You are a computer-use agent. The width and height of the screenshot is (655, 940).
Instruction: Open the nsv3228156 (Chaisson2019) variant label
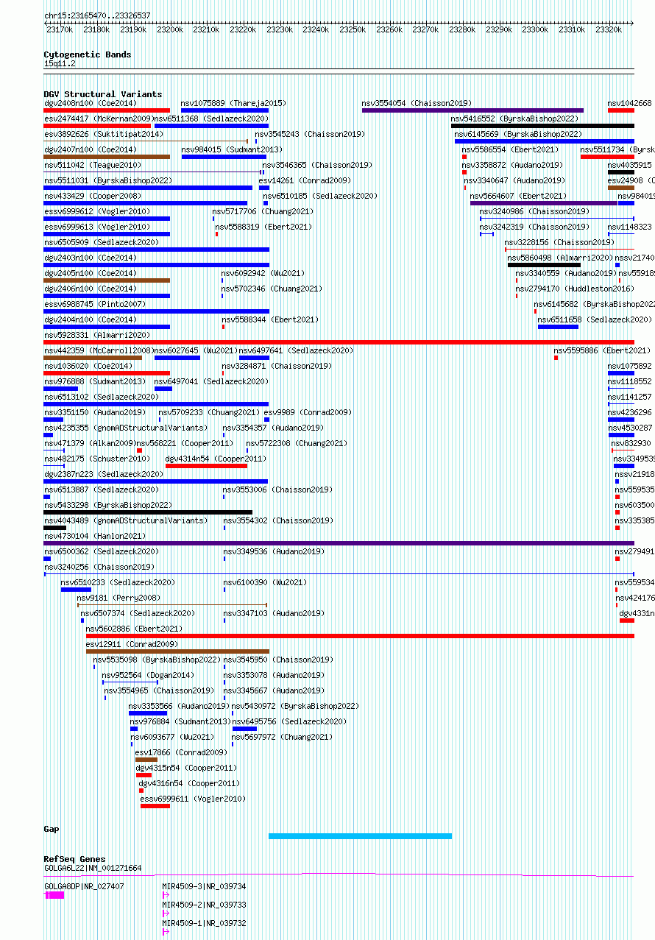(x=559, y=242)
